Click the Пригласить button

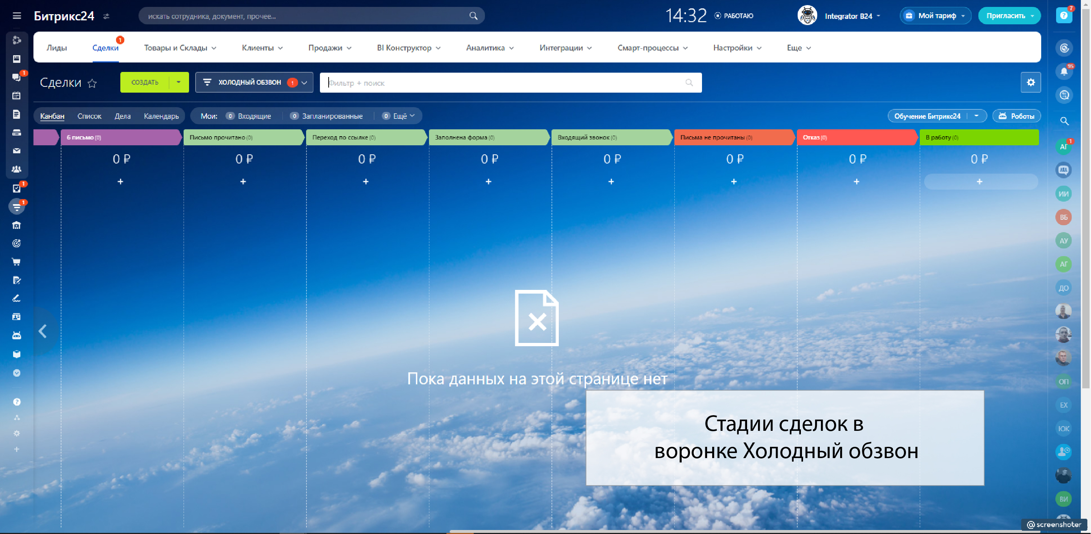coord(1006,16)
